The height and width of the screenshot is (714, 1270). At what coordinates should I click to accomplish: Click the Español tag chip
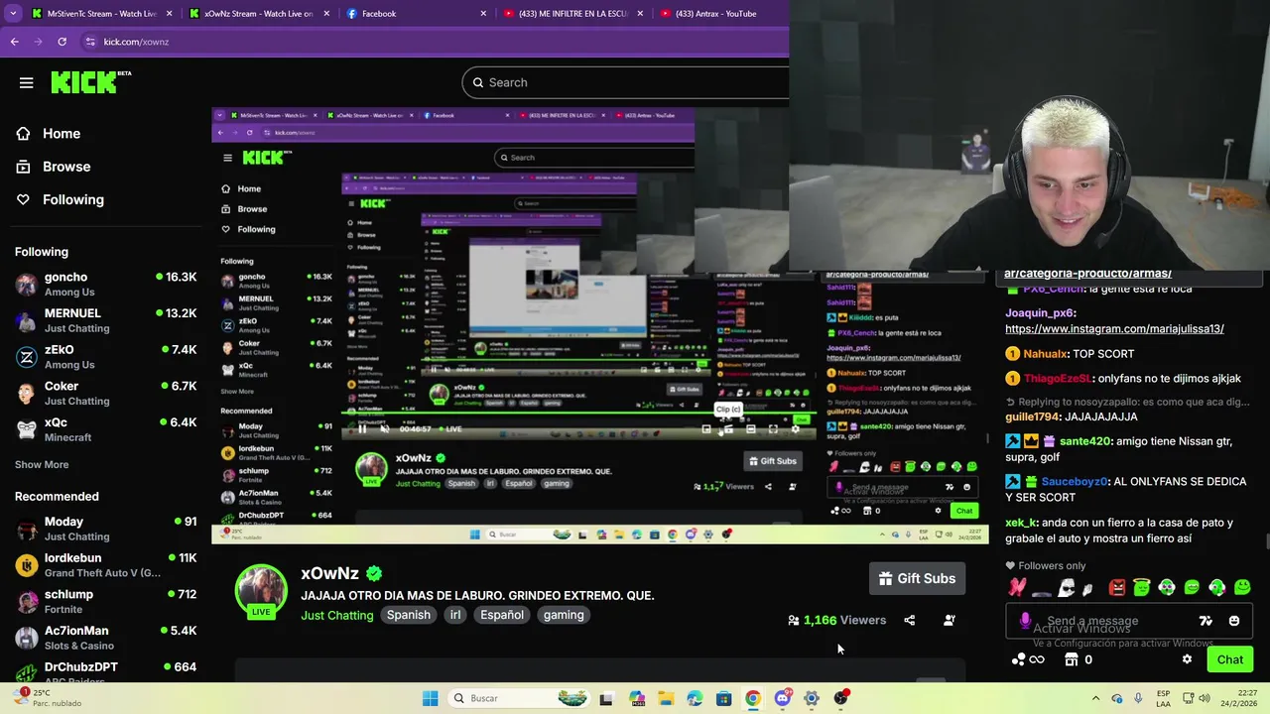[x=502, y=615]
